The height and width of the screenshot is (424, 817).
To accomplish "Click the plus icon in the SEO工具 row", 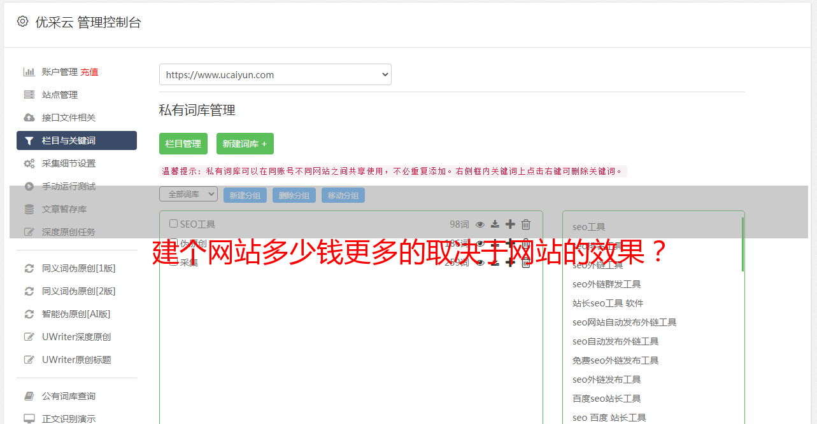I will coord(510,224).
